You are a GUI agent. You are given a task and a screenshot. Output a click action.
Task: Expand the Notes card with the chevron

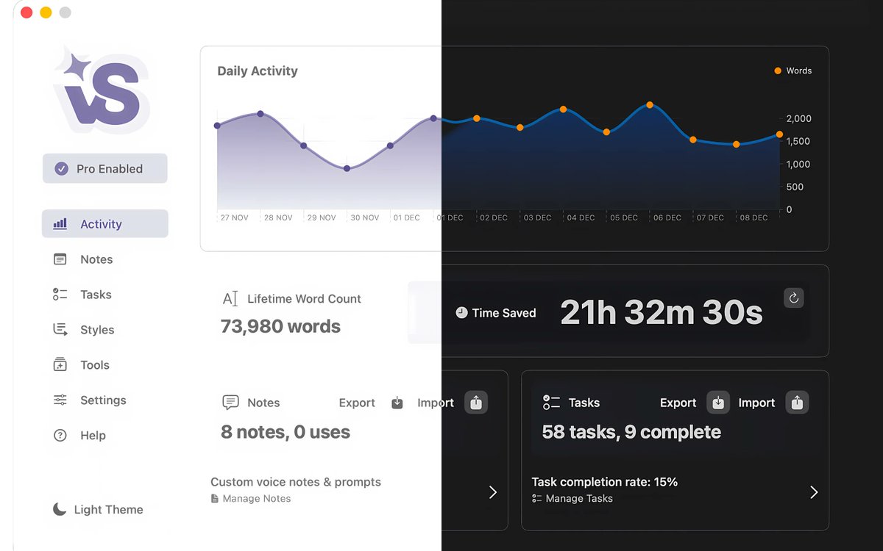tap(492, 492)
